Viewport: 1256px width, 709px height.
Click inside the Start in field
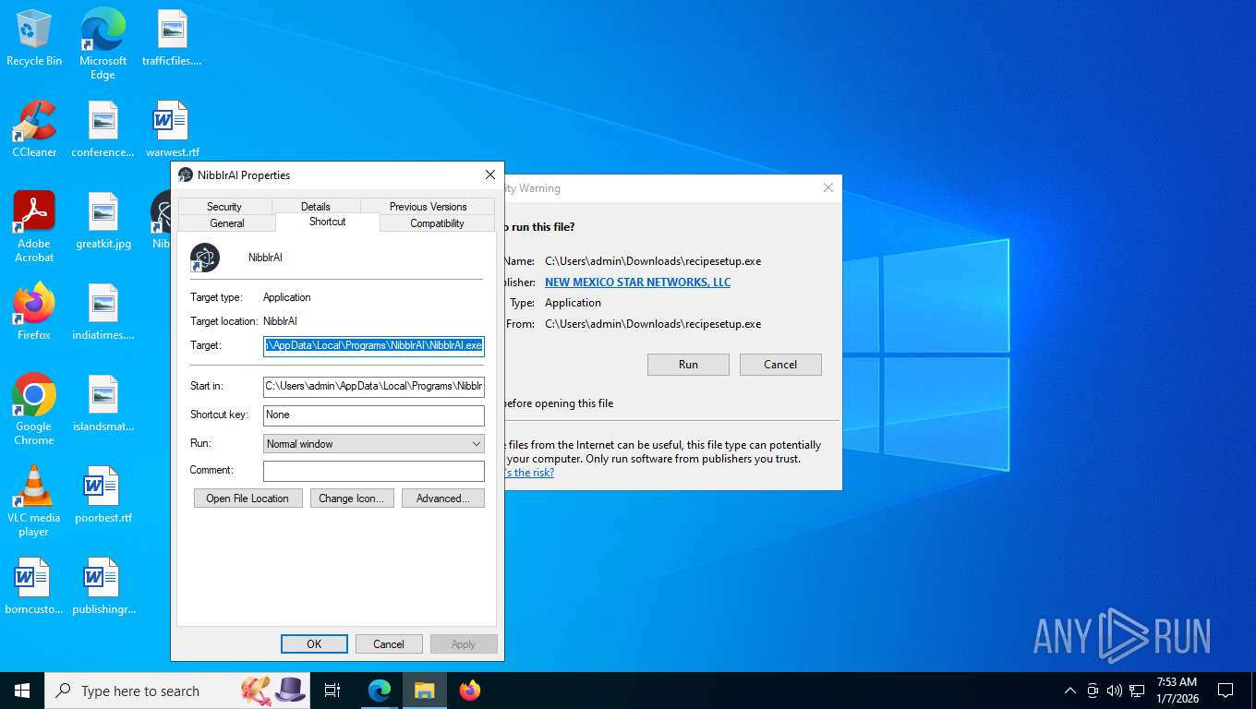373,386
